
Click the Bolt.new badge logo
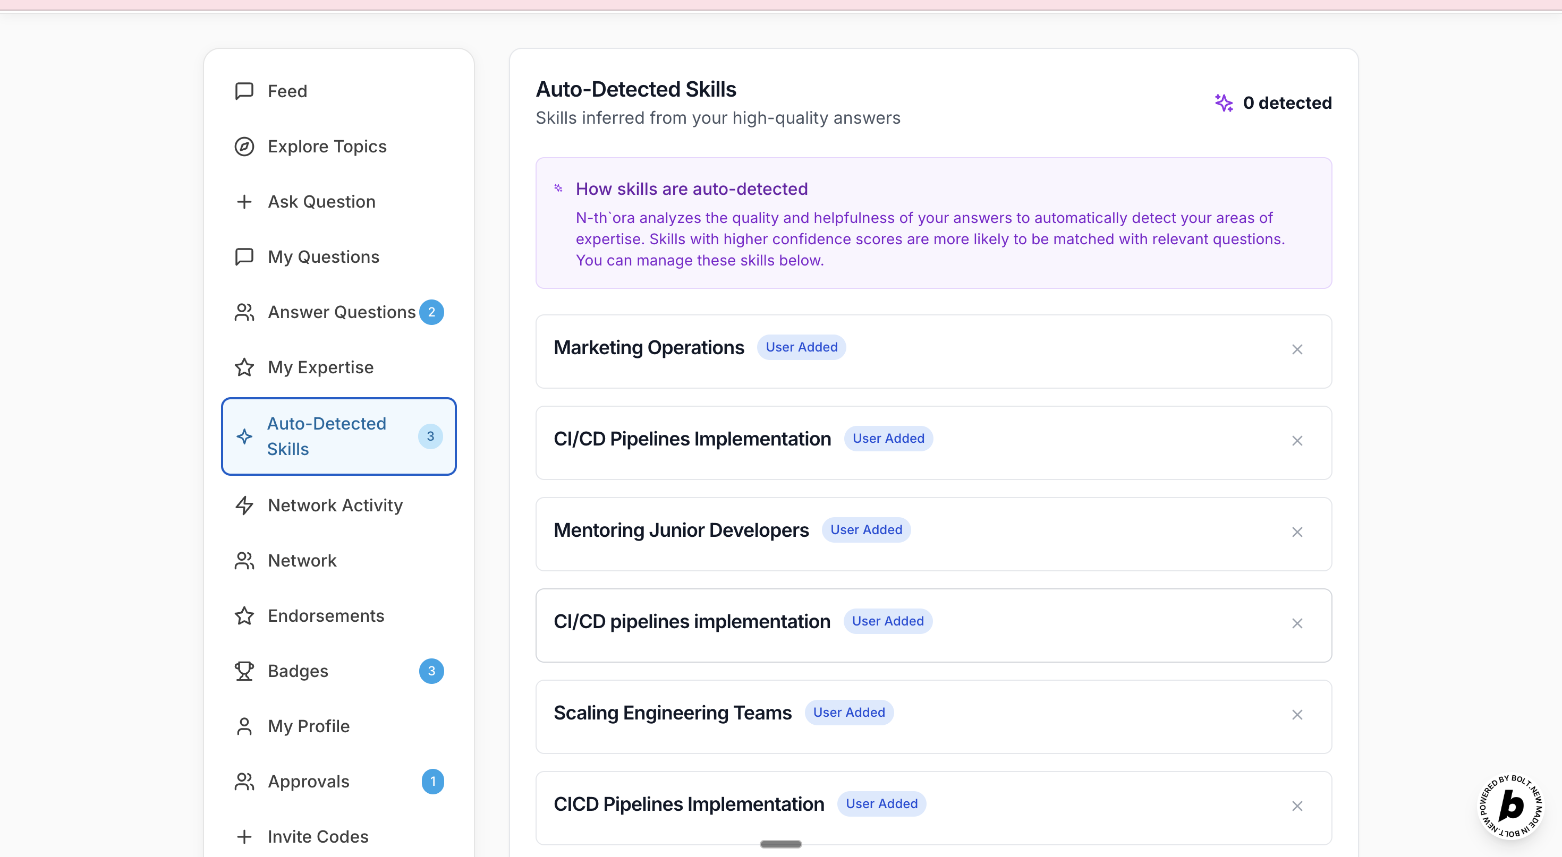pos(1511,806)
